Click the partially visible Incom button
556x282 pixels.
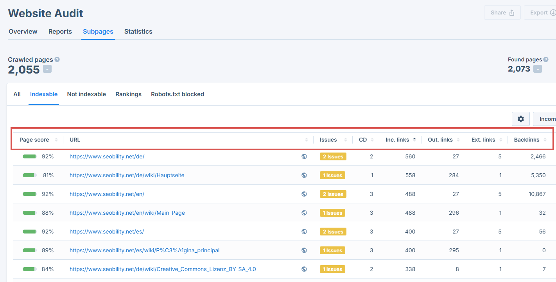tap(545, 119)
